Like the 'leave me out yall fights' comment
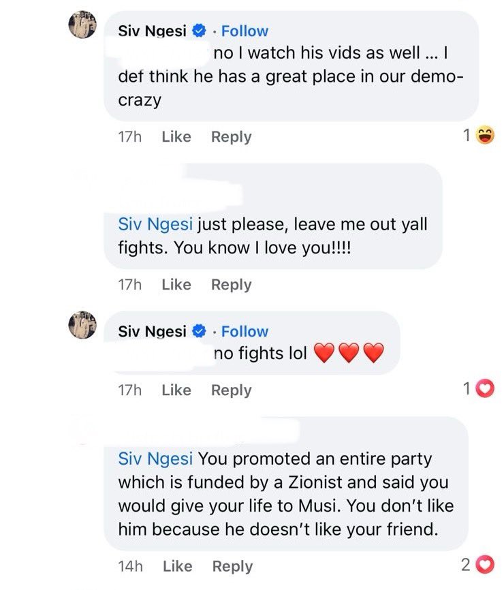This screenshot has width=504, height=590. pos(176,285)
